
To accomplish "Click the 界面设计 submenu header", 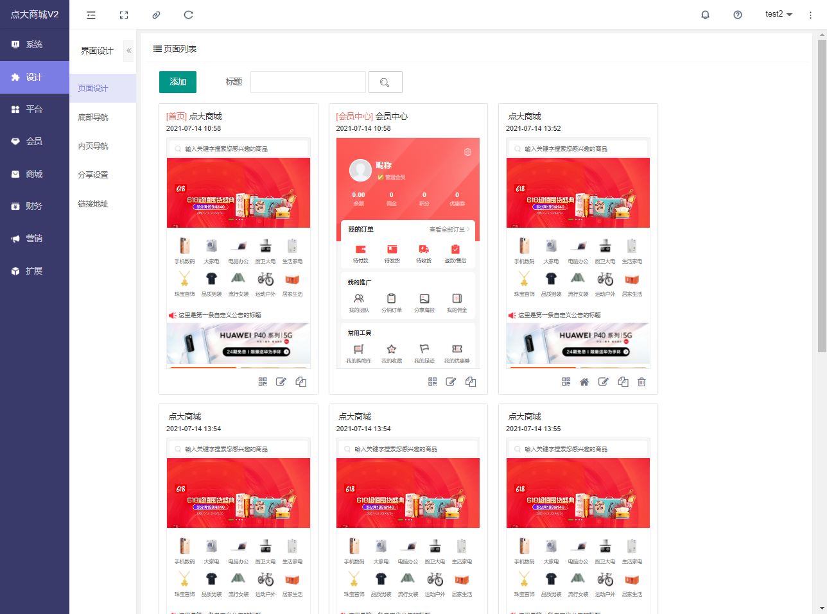I will tap(97, 51).
